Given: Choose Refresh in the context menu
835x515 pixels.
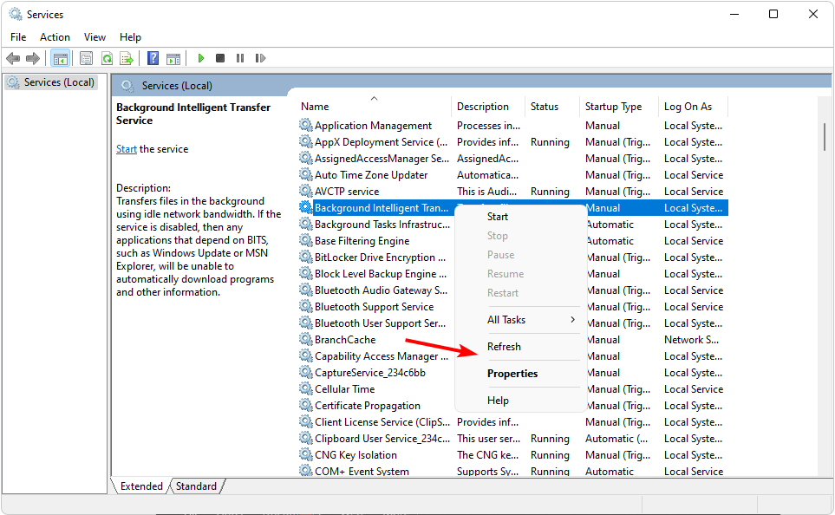Looking at the screenshot, I should (504, 347).
